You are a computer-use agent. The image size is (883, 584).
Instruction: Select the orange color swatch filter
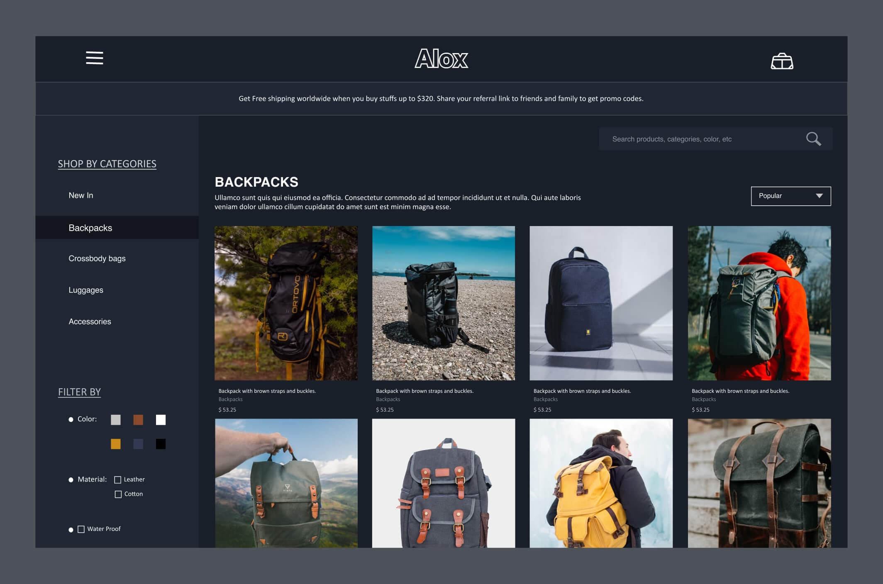click(x=138, y=420)
